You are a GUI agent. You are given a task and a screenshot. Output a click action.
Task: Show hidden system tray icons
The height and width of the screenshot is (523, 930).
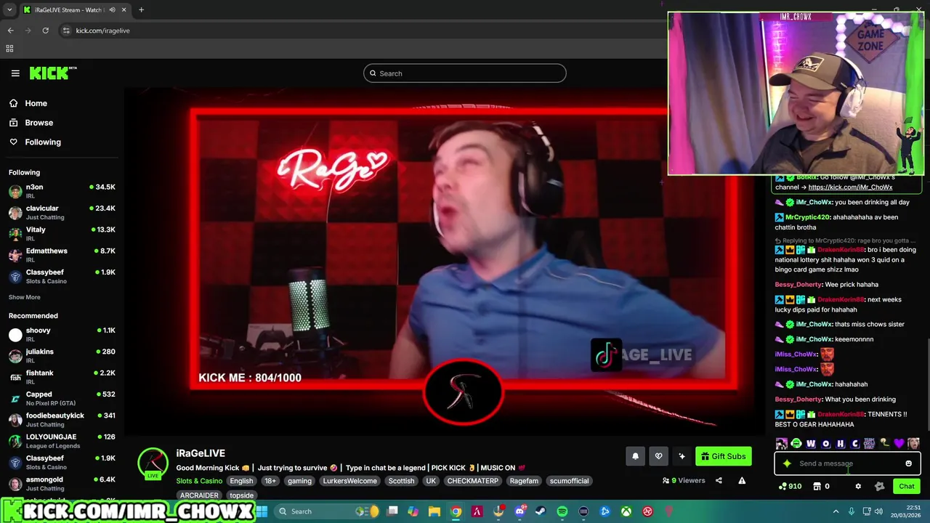coord(836,511)
